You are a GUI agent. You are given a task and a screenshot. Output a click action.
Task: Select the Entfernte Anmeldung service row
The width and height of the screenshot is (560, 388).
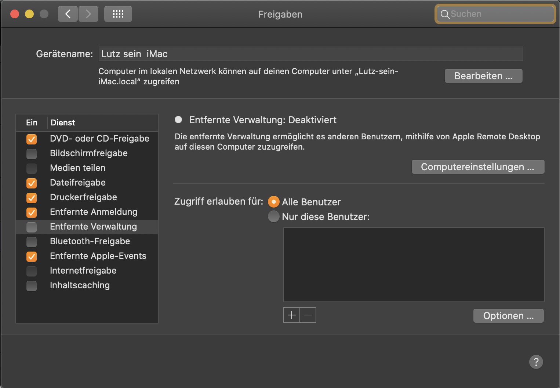click(87, 212)
